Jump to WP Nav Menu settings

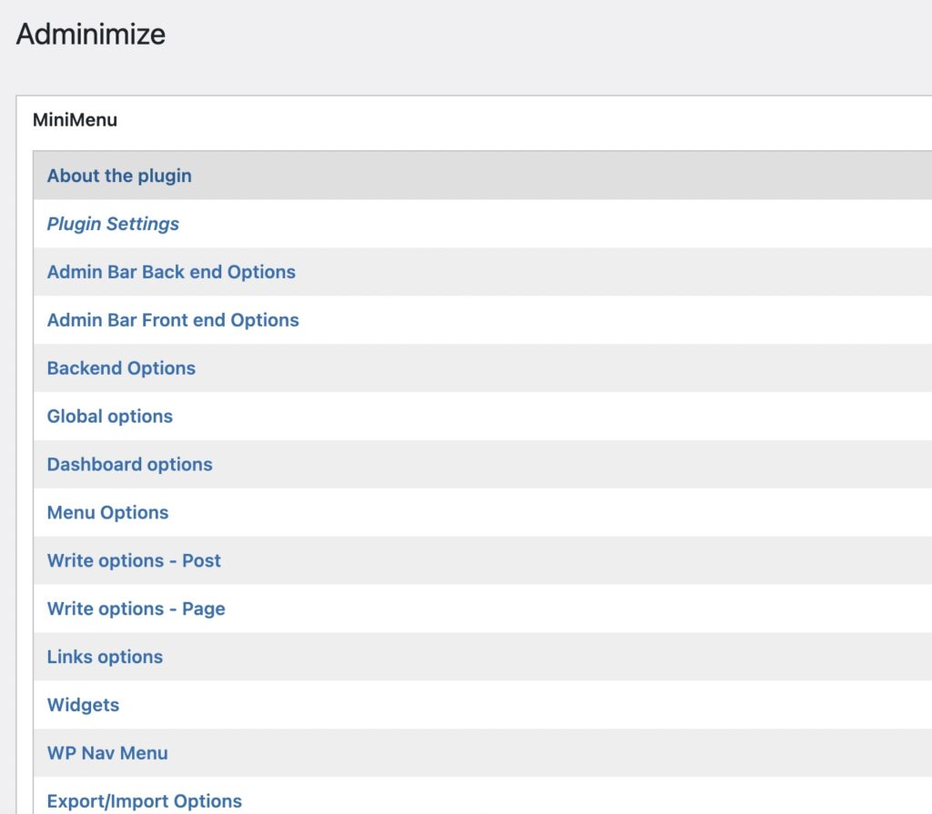(x=107, y=754)
